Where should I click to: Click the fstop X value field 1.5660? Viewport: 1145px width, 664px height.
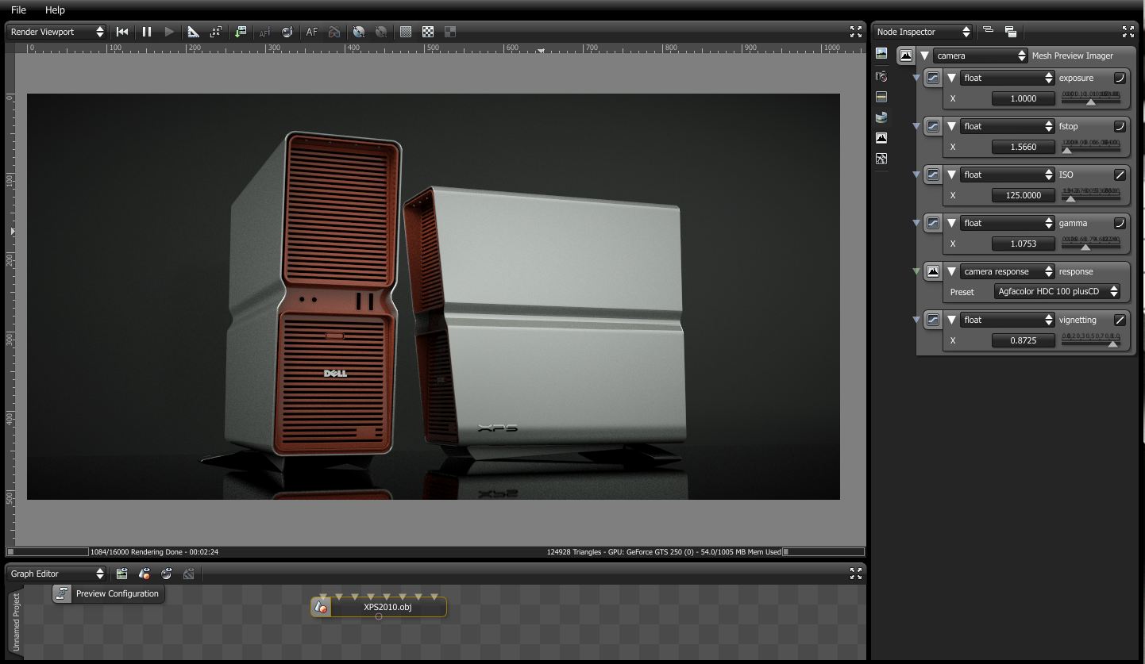click(x=1024, y=147)
